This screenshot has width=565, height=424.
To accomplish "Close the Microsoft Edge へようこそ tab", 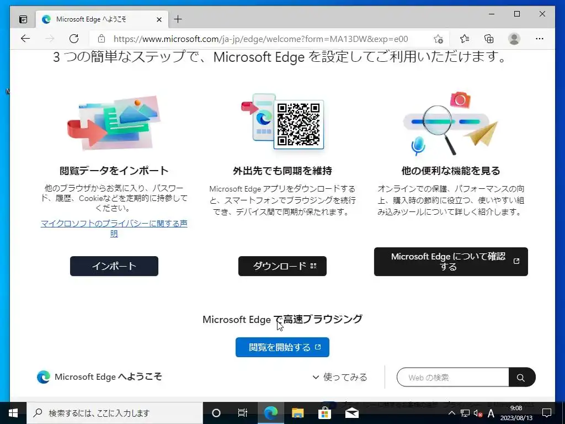I will (x=159, y=19).
